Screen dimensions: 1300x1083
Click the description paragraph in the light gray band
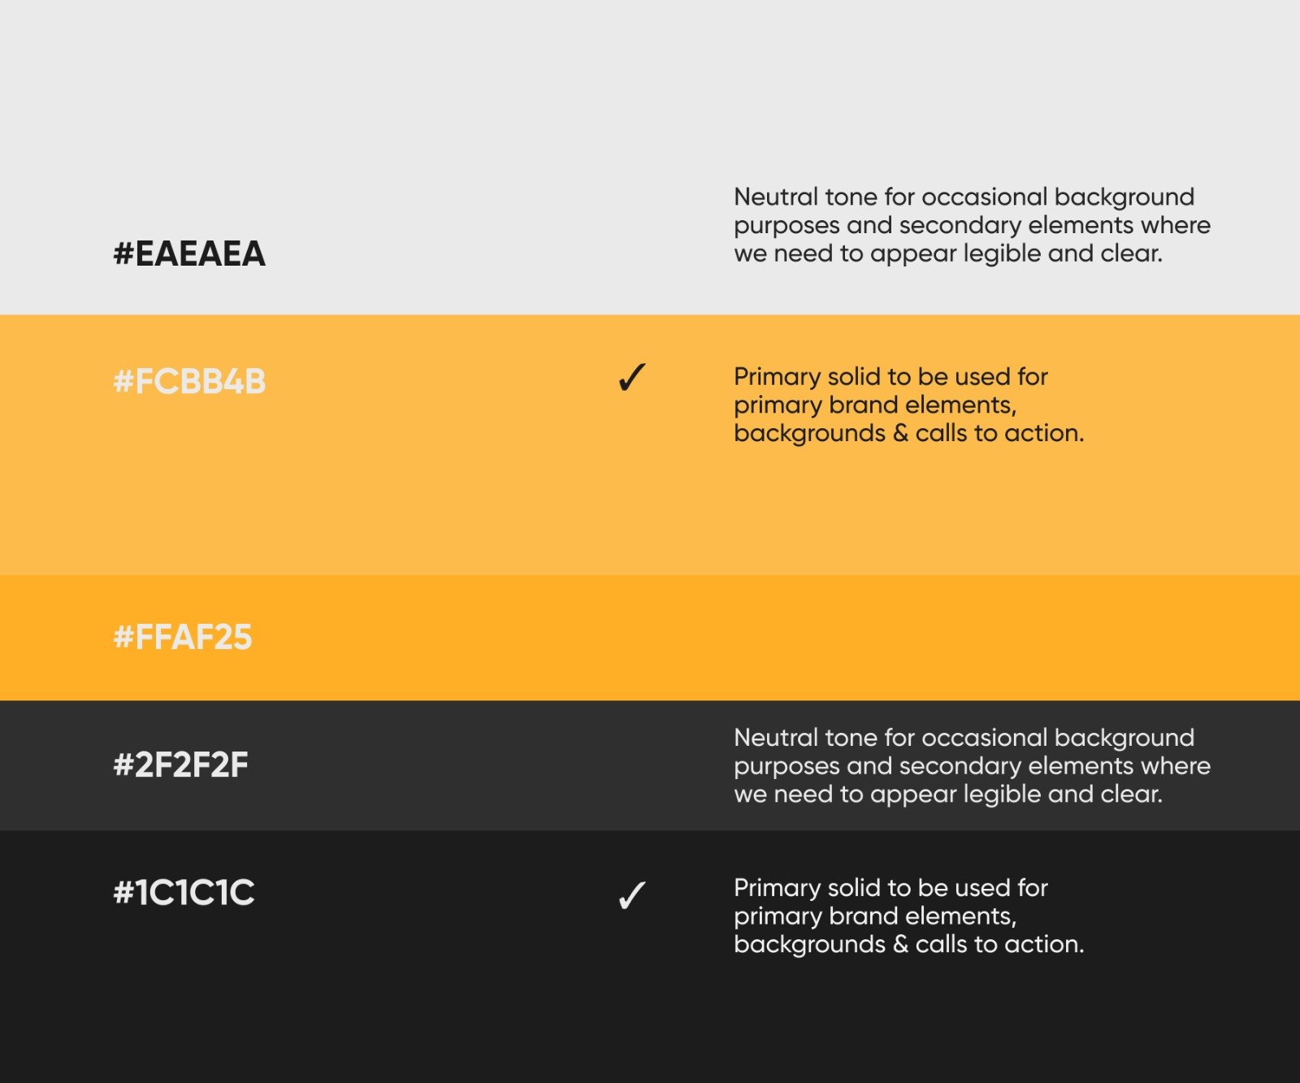(x=972, y=225)
